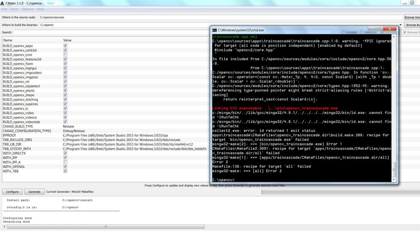Select the CMAKE_BUILD_TYPE value Release
Viewport: 420px width, 231px height.
click(69, 126)
